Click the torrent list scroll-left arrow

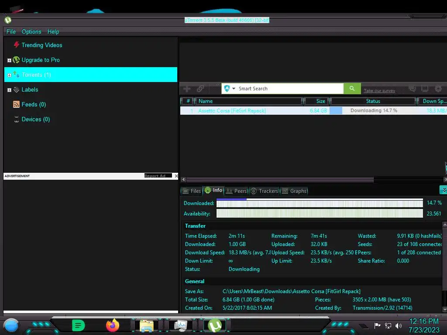click(x=184, y=179)
